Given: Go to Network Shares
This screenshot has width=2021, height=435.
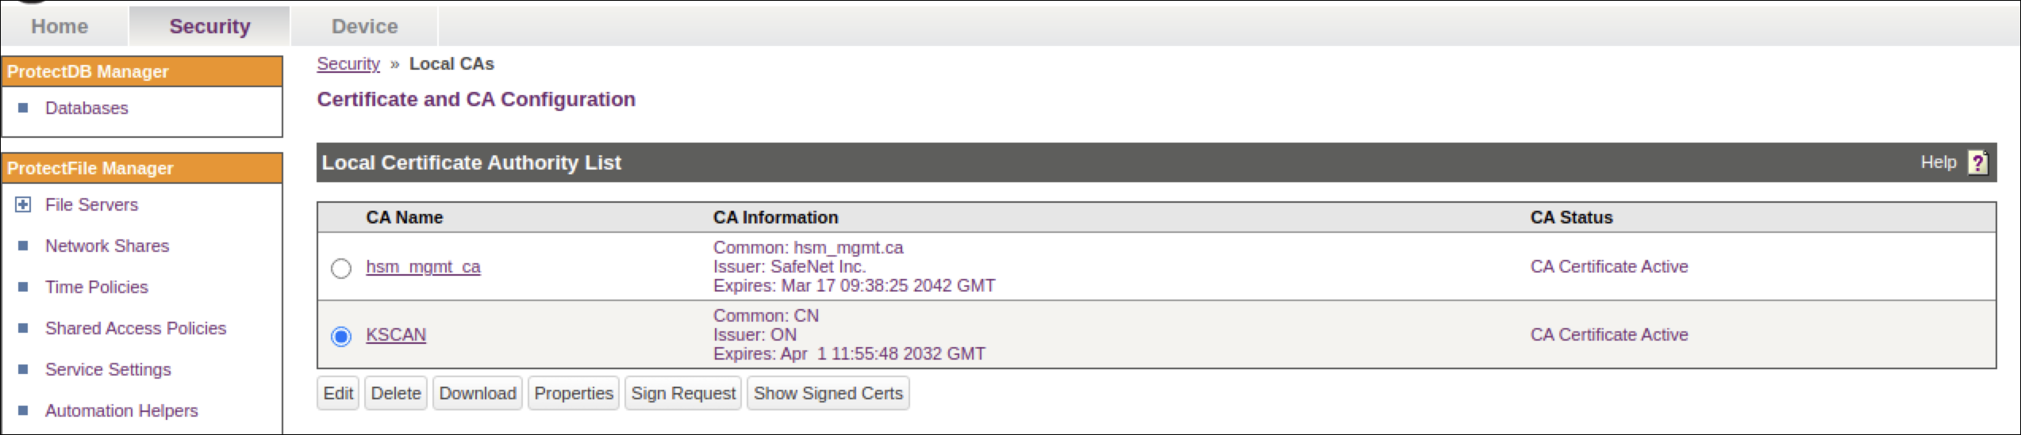Looking at the screenshot, I should point(107,246).
